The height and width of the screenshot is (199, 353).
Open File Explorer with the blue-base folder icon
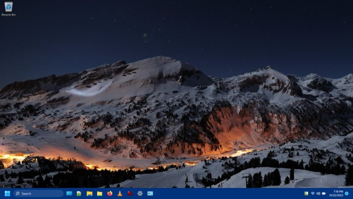pos(90,193)
